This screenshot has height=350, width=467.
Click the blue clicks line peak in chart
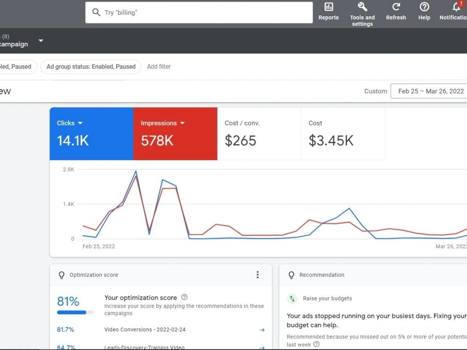pos(136,171)
